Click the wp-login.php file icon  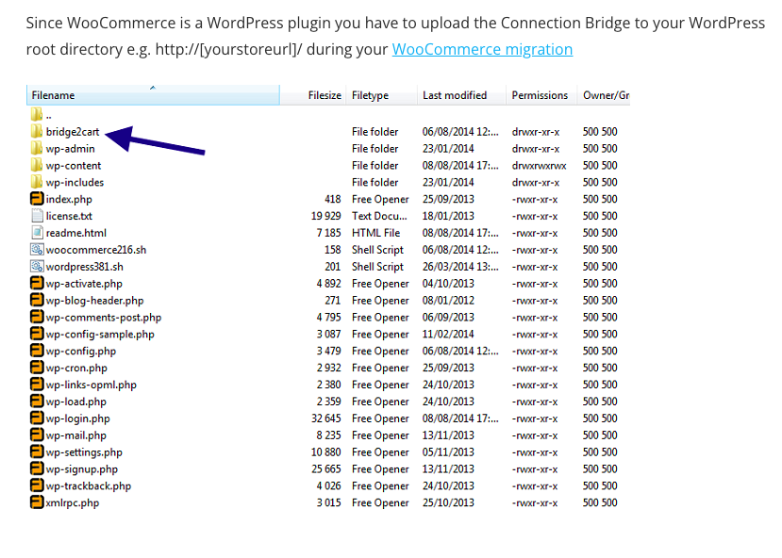click(37, 418)
